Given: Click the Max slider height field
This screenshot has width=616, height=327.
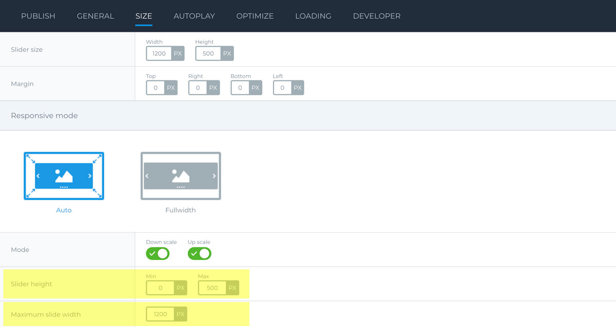Looking at the screenshot, I should [212, 288].
